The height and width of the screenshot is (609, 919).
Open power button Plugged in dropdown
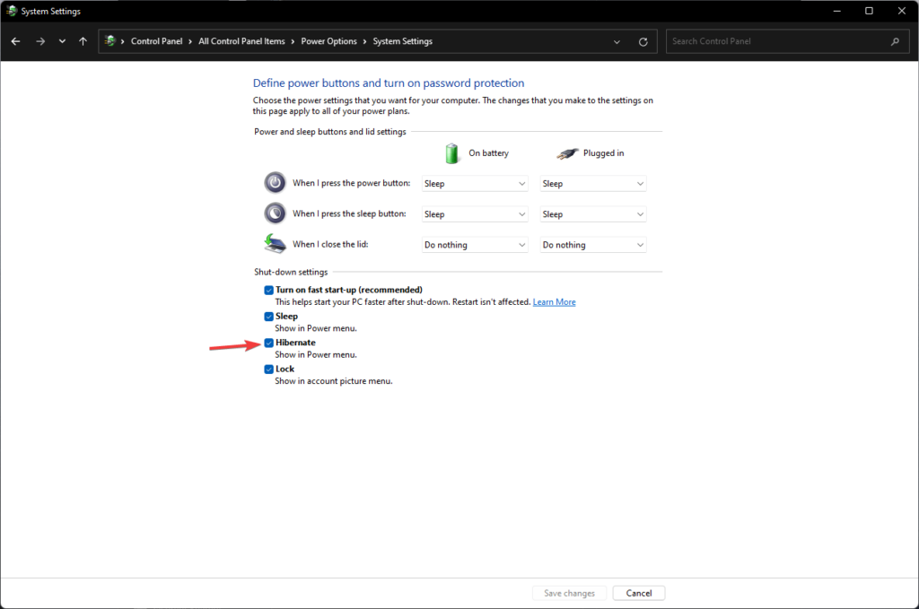point(593,183)
